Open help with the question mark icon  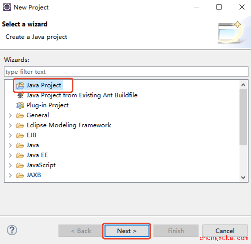click(x=12, y=230)
